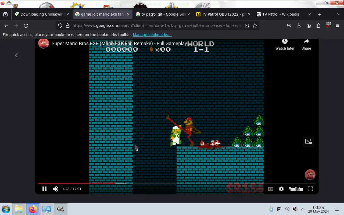Close the TV Patrol - Wikipedia tab
The image size is (344, 215).
309,14
